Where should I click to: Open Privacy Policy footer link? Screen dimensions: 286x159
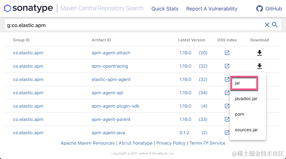[171, 143]
